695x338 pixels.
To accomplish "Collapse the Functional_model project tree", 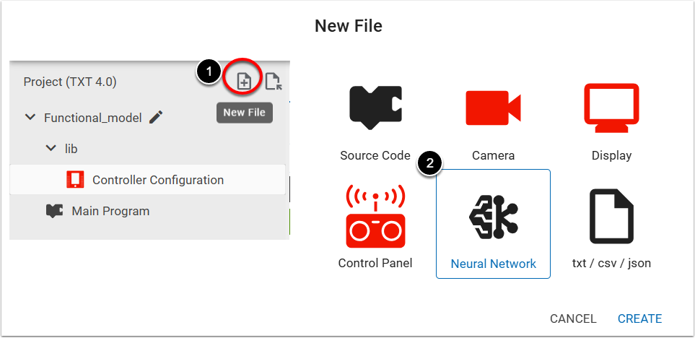I will (x=30, y=117).
